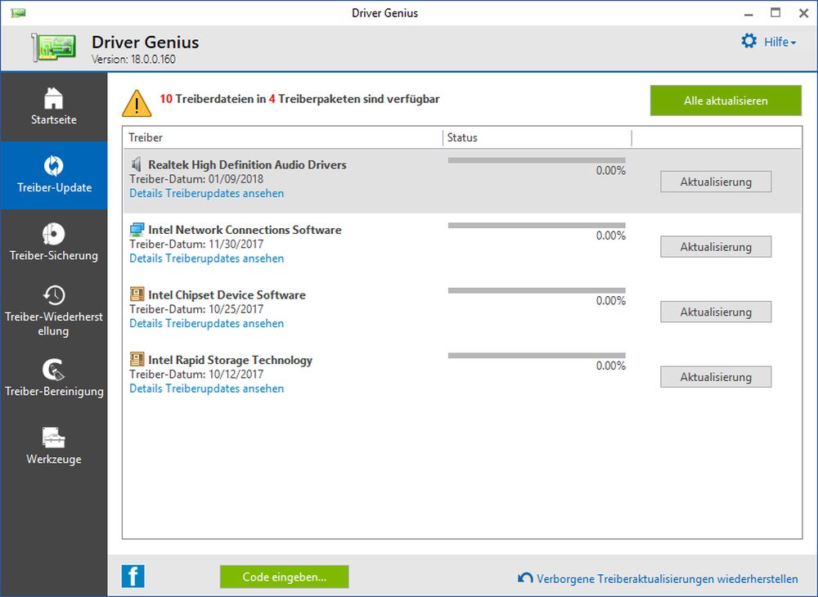
Task: Click the 10 Treiberdateien verfügbar message
Action: [299, 99]
